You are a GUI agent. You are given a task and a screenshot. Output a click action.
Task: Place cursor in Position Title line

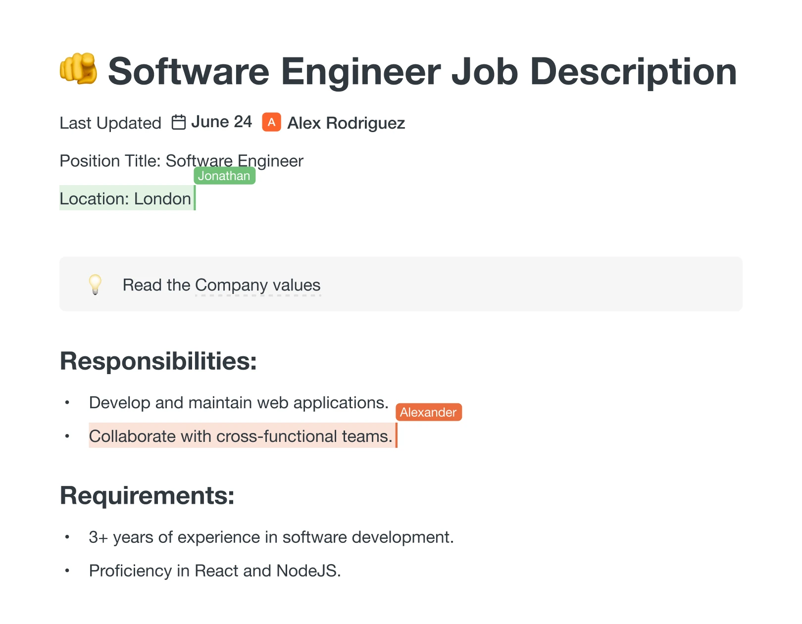181,161
